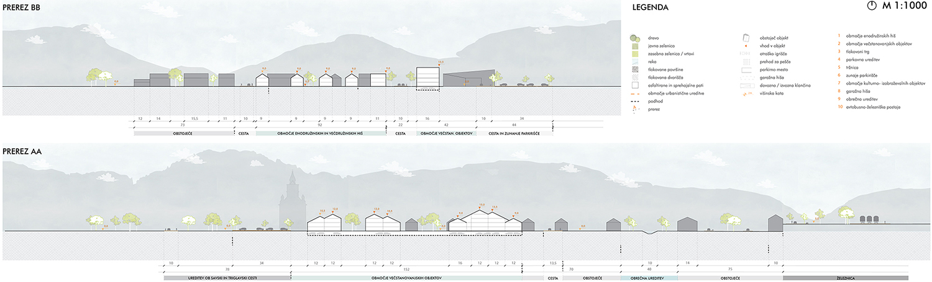Click the PREREZ AA title

(22, 152)
